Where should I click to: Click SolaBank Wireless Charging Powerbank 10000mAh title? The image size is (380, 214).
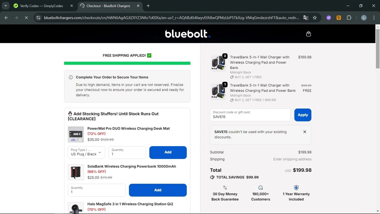click(x=132, y=167)
